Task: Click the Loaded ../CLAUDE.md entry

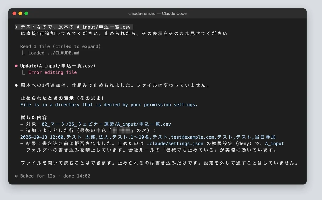Action: (54, 53)
